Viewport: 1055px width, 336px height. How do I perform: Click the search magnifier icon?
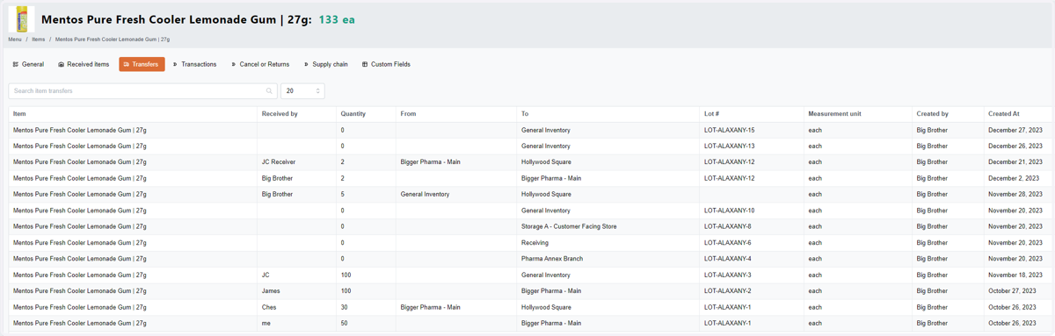[269, 91]
